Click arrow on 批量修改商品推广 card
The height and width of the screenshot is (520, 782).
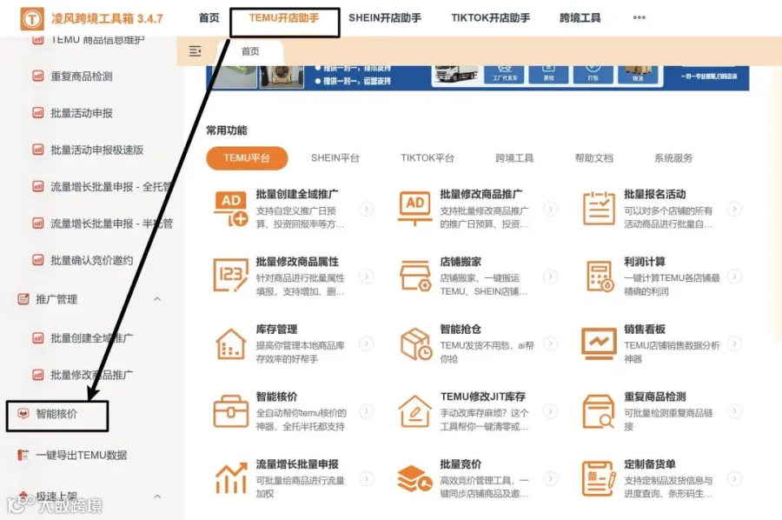(x=551, y=209)
